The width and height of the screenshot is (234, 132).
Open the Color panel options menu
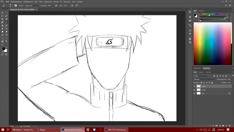coord(233,11)
